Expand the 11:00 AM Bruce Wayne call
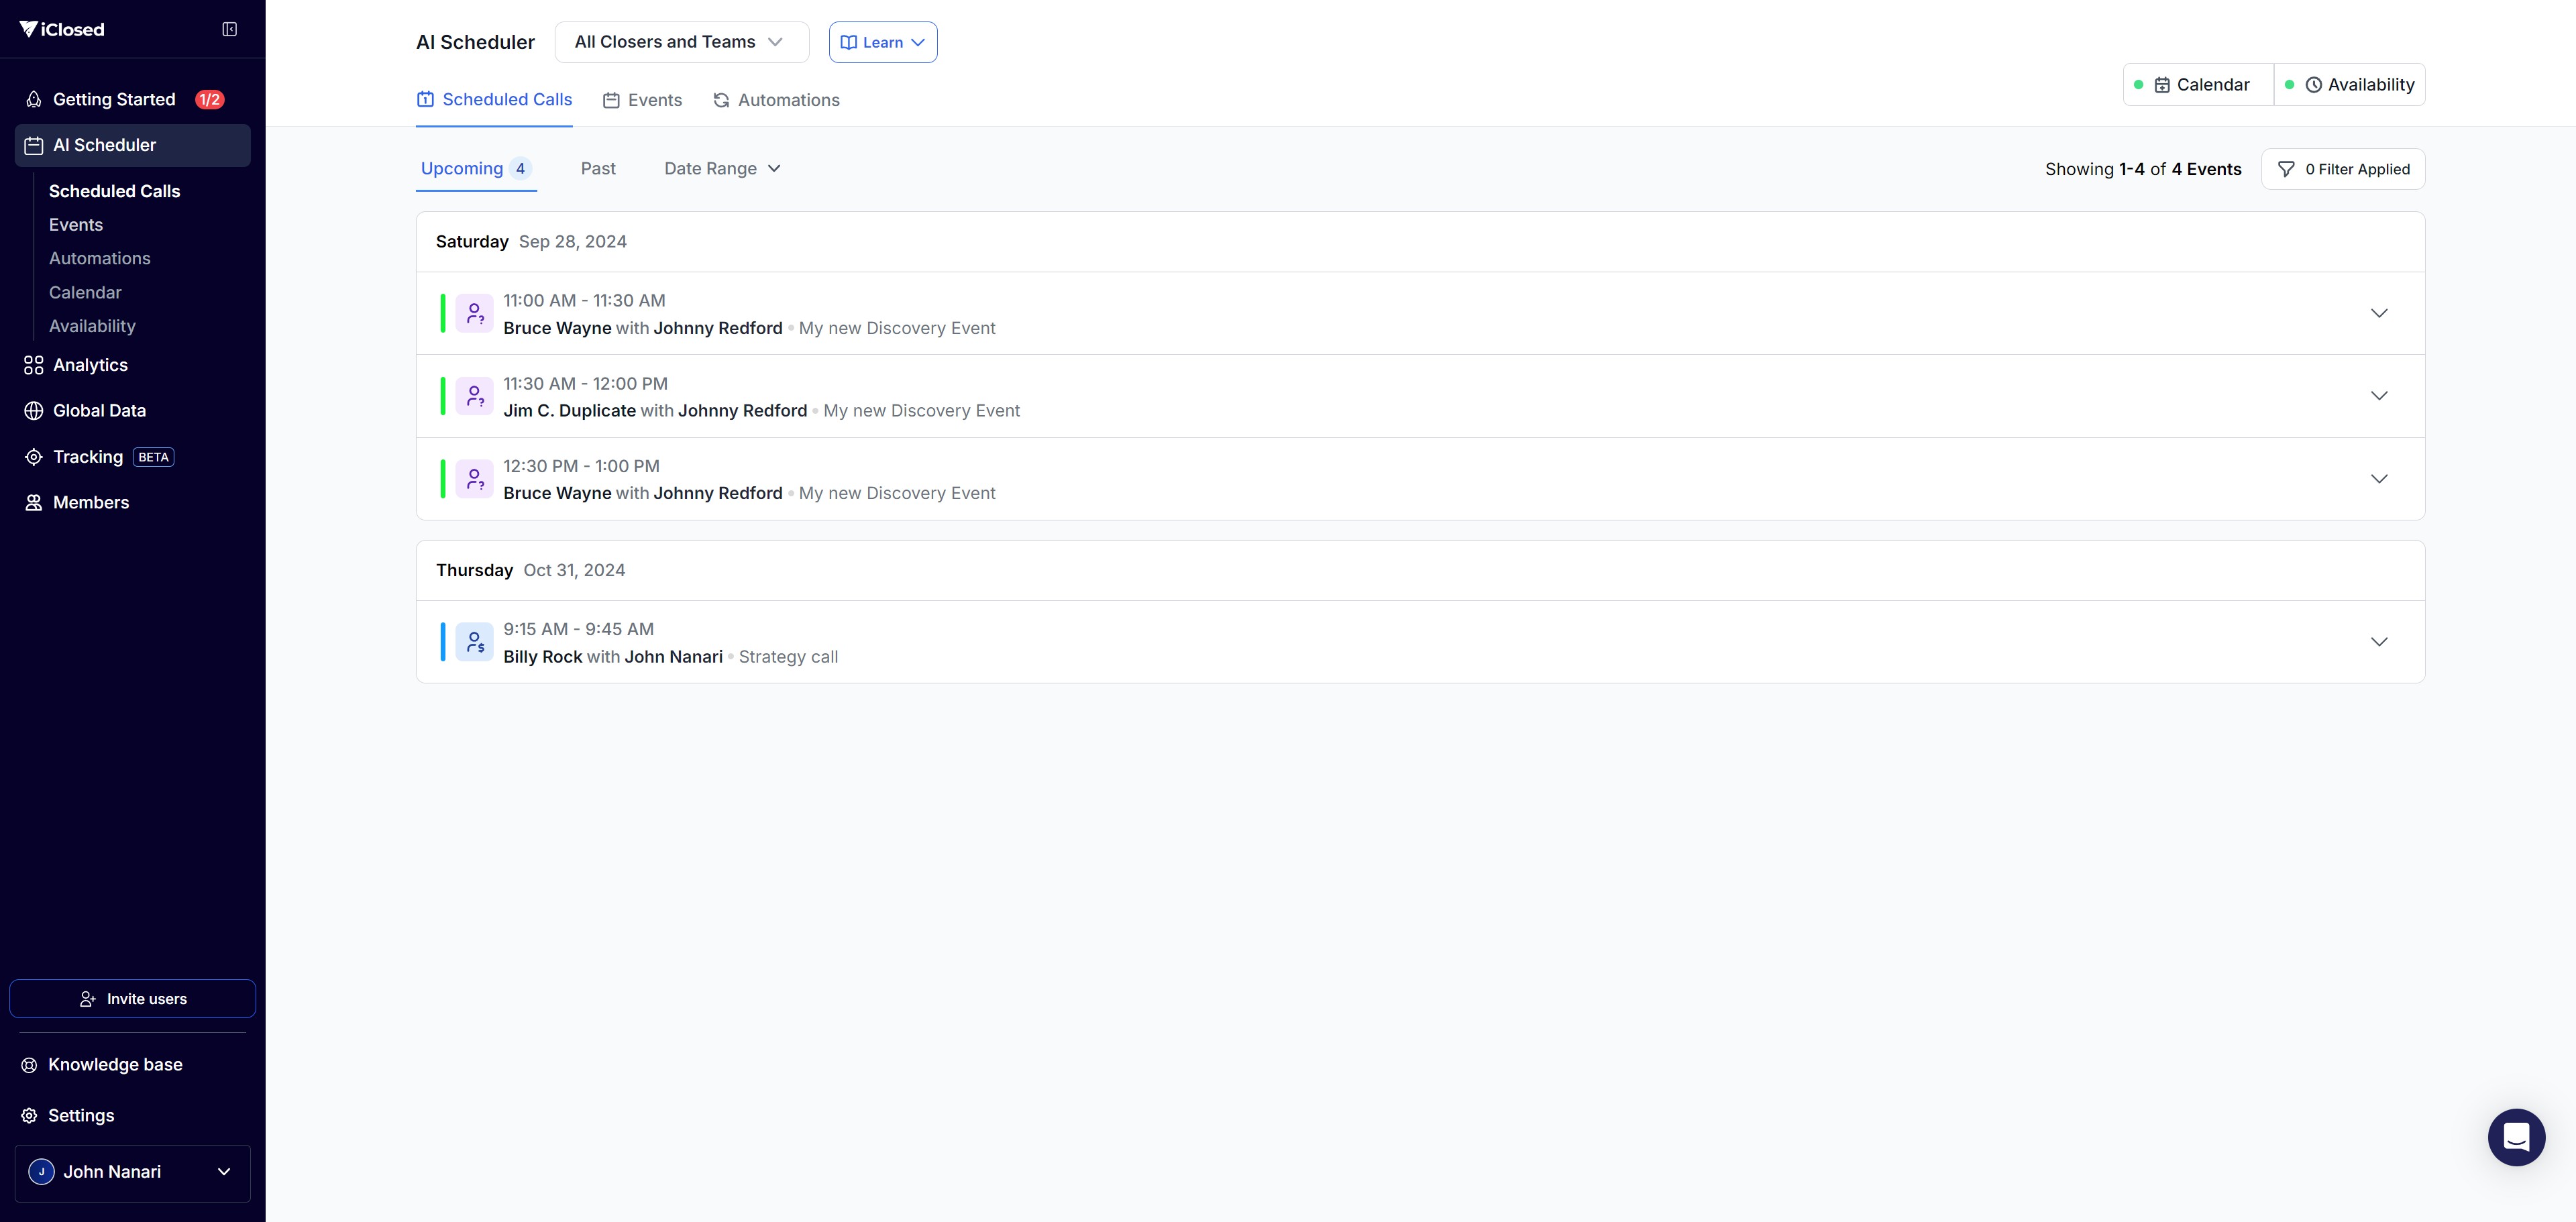 tap(2378, 313)
